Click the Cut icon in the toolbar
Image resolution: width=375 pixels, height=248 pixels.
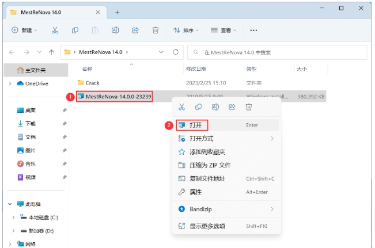[55, 30]
